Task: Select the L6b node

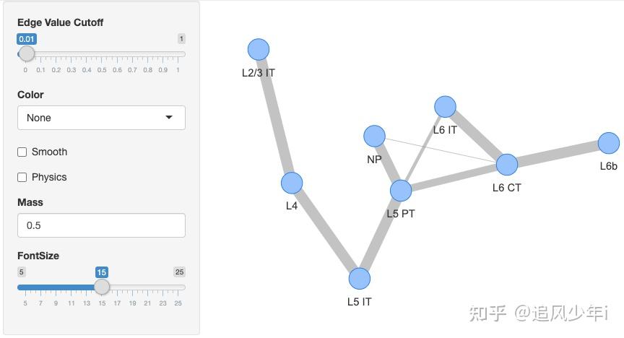Action: [x=609, y=143]
